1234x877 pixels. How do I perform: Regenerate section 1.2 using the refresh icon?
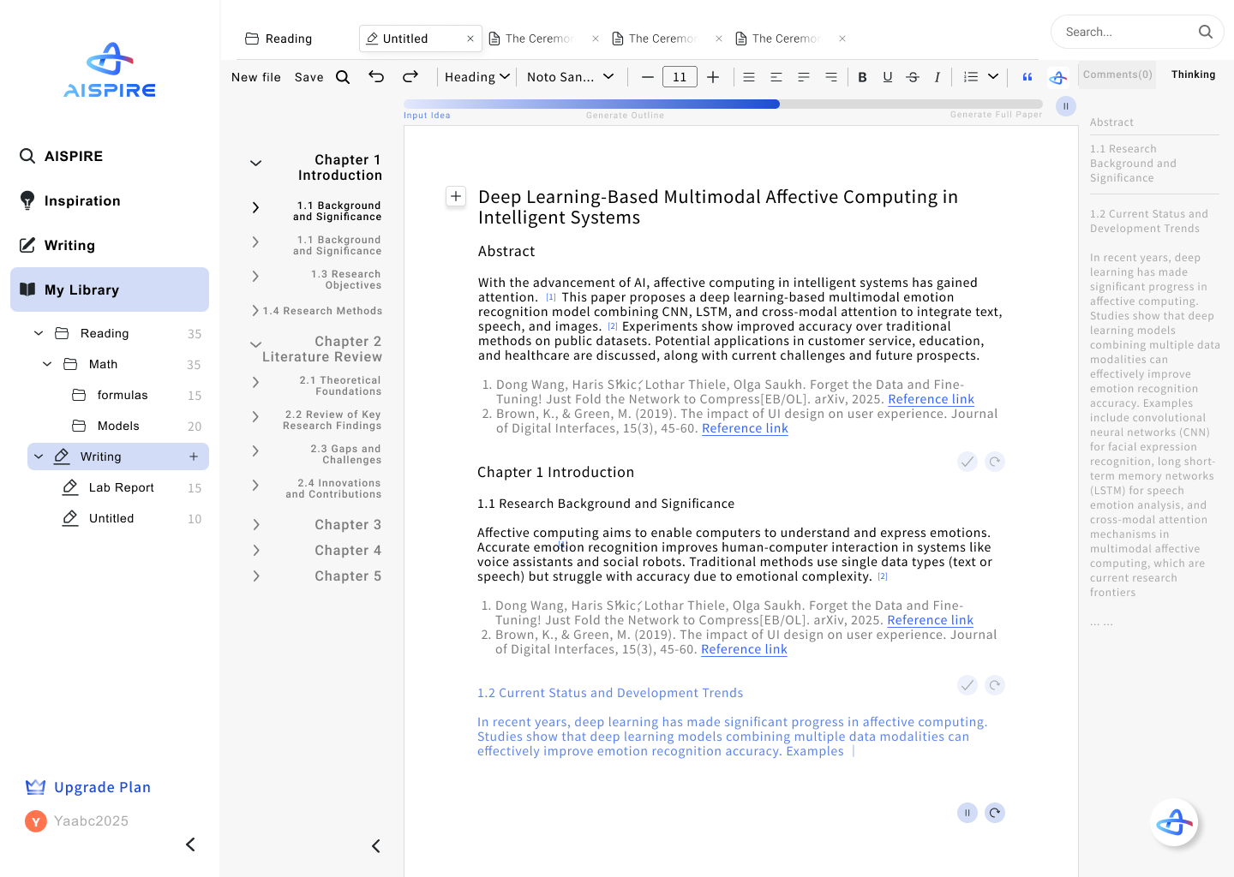(995, 685)
